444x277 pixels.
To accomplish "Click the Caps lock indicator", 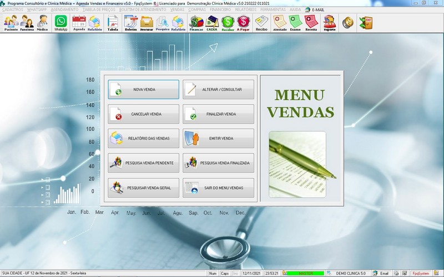I will pos(225,273).
